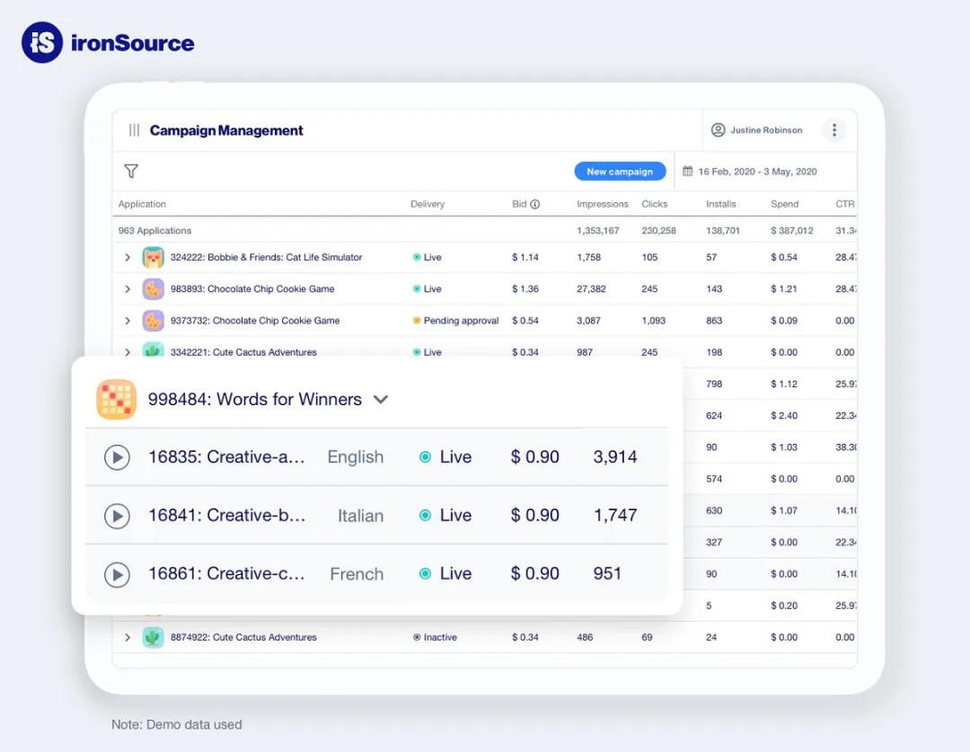Click the Words for Winners app icon
This screenshot has height=752, width=970.
(x=116, y=399)
